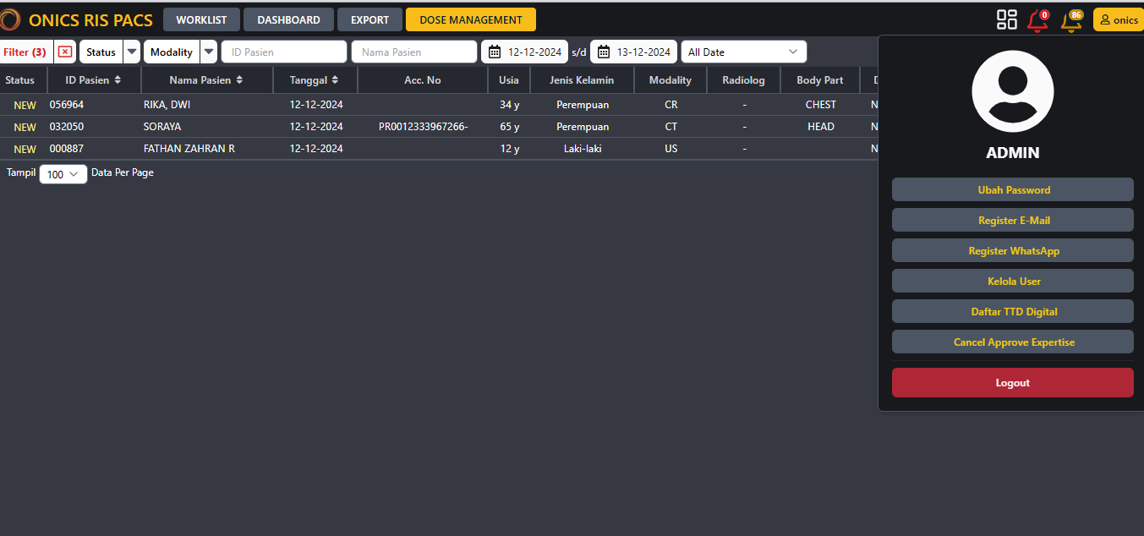Click the ONICS logo icon
The width and height of the screenshot is (1144, 536).
click(10, 19)
